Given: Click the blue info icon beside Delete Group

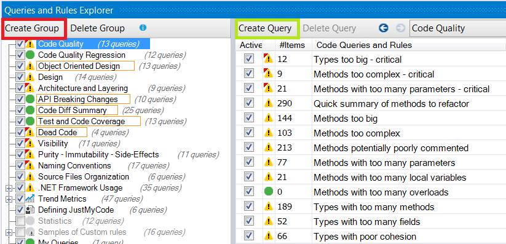Looking at the screenshot, I should point(143,28).
